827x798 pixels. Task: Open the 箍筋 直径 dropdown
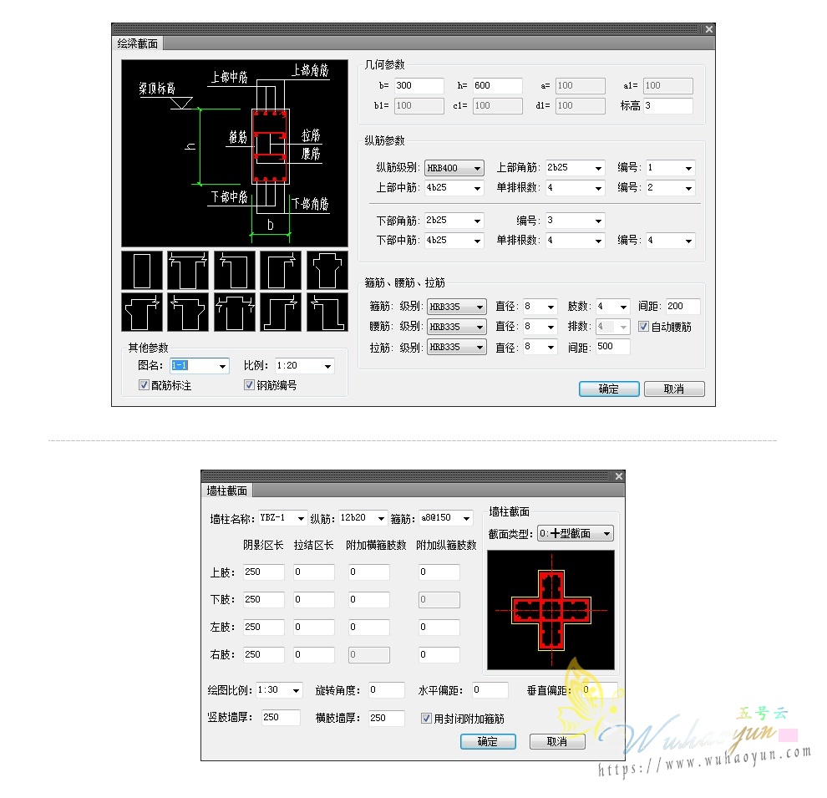[540, 307]
